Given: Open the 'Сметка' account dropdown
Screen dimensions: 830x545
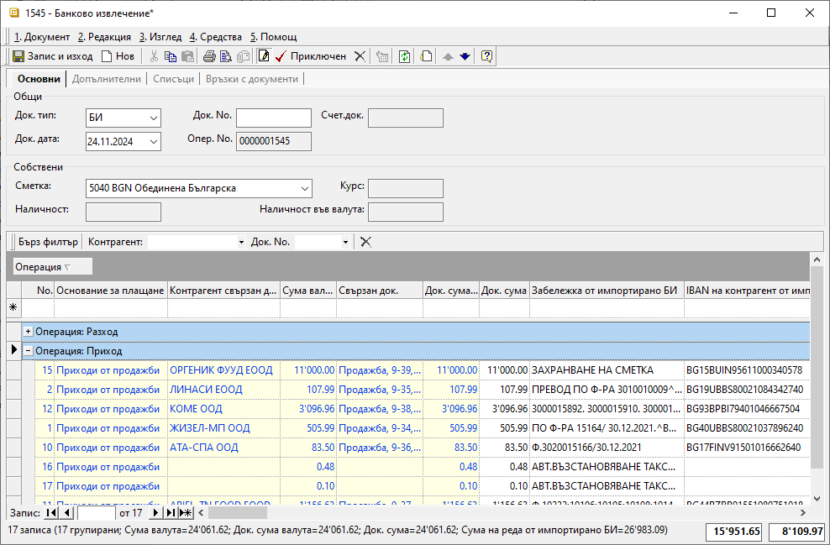Looking at the screenshot, I should pyautogui.click(x=304, y=188).
